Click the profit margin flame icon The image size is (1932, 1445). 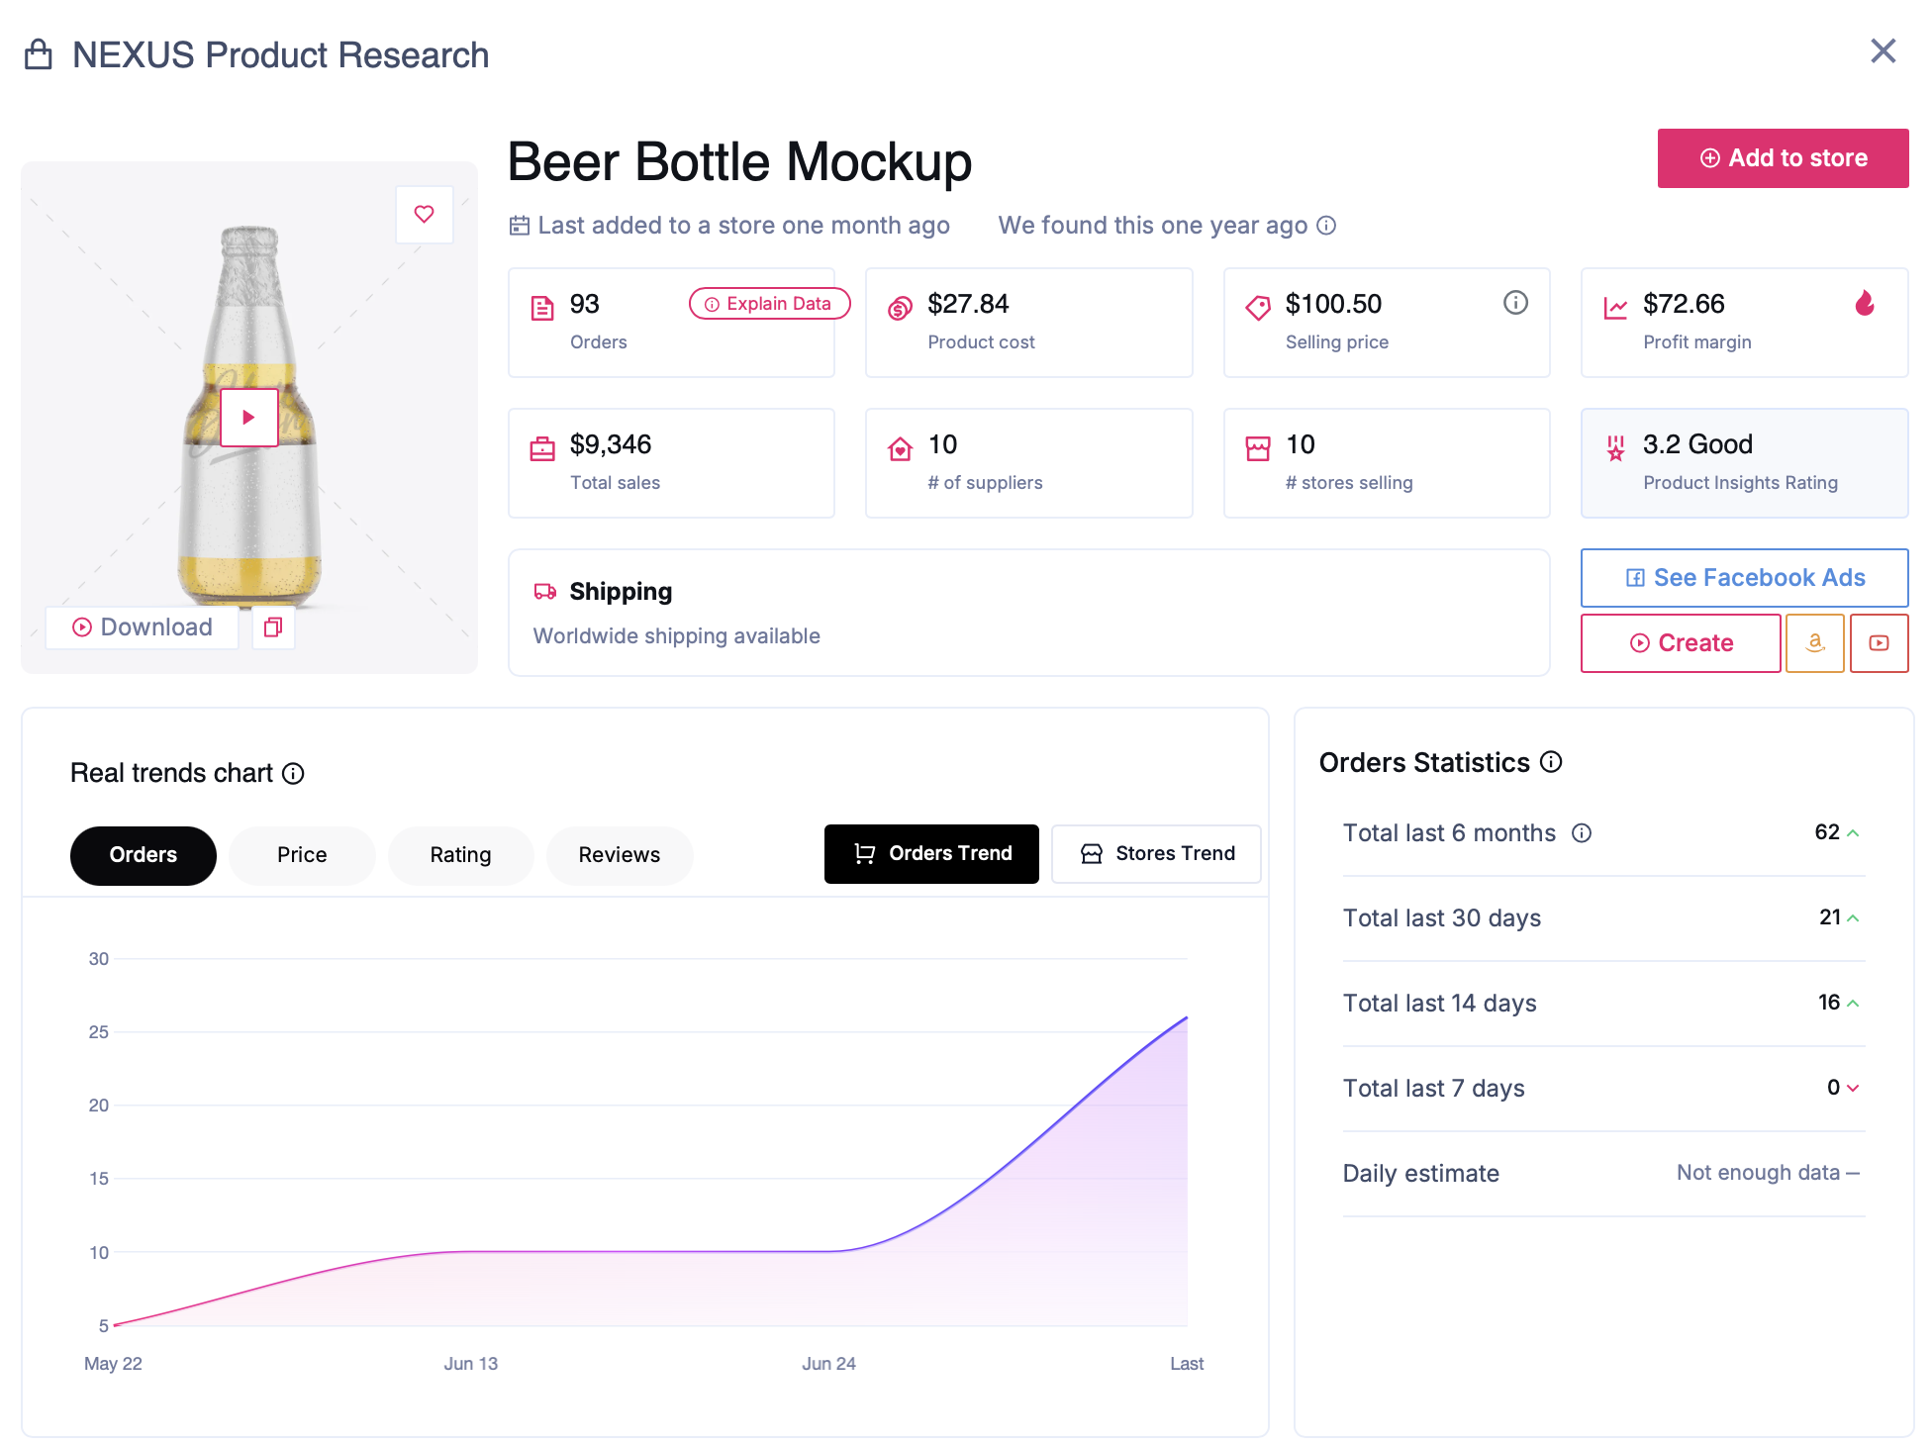1865,303
